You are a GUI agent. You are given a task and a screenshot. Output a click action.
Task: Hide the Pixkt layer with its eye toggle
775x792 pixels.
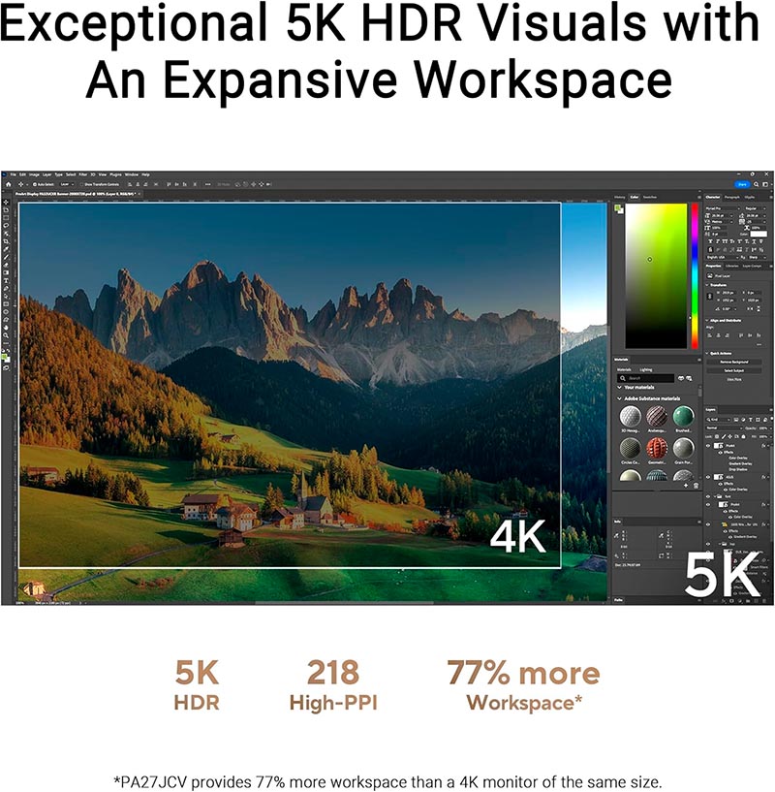tap(709, 445)
